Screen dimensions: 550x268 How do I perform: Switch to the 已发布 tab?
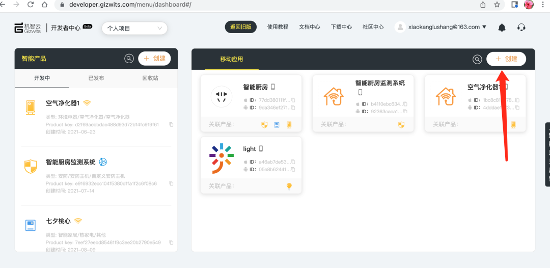(x=96, y=78)
